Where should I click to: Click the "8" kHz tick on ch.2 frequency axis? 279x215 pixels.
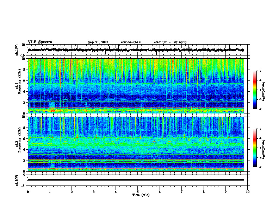click(x=24, y=128)
